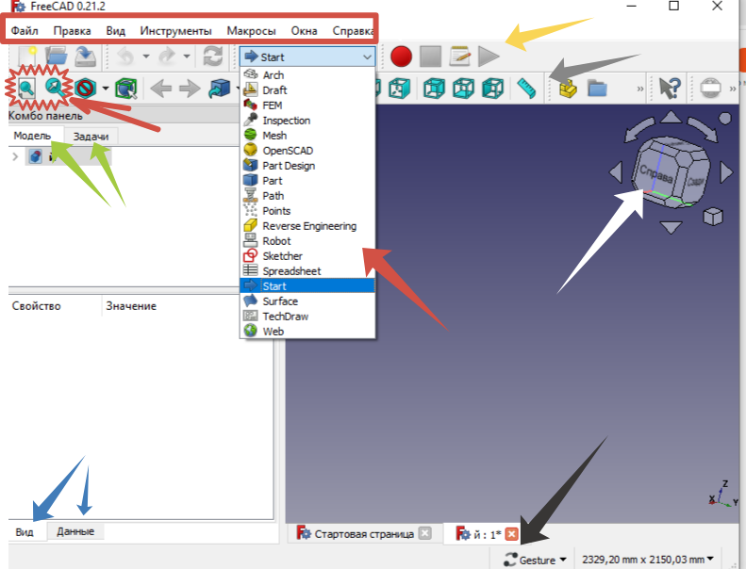Choose Path workbench from list

307,196
